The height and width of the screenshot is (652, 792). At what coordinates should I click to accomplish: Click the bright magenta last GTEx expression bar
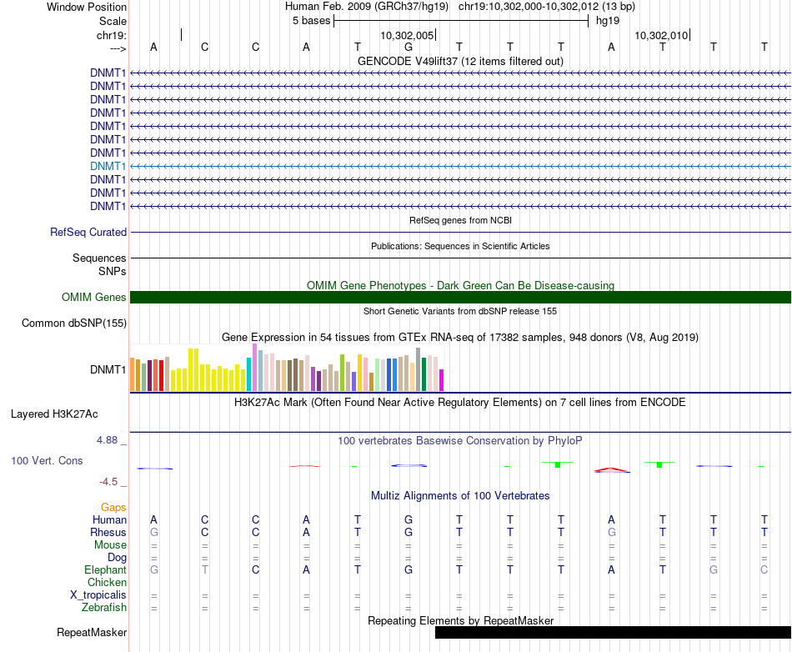442,380
